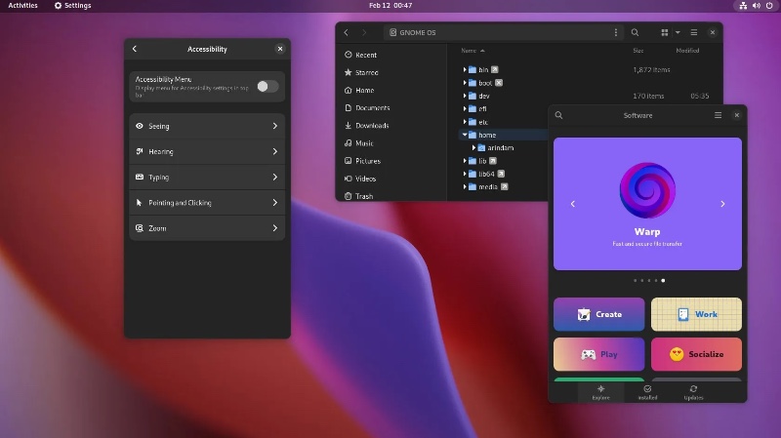781x438 pixels.
Task: Open Activities overview in top bar
Action: 23,6
